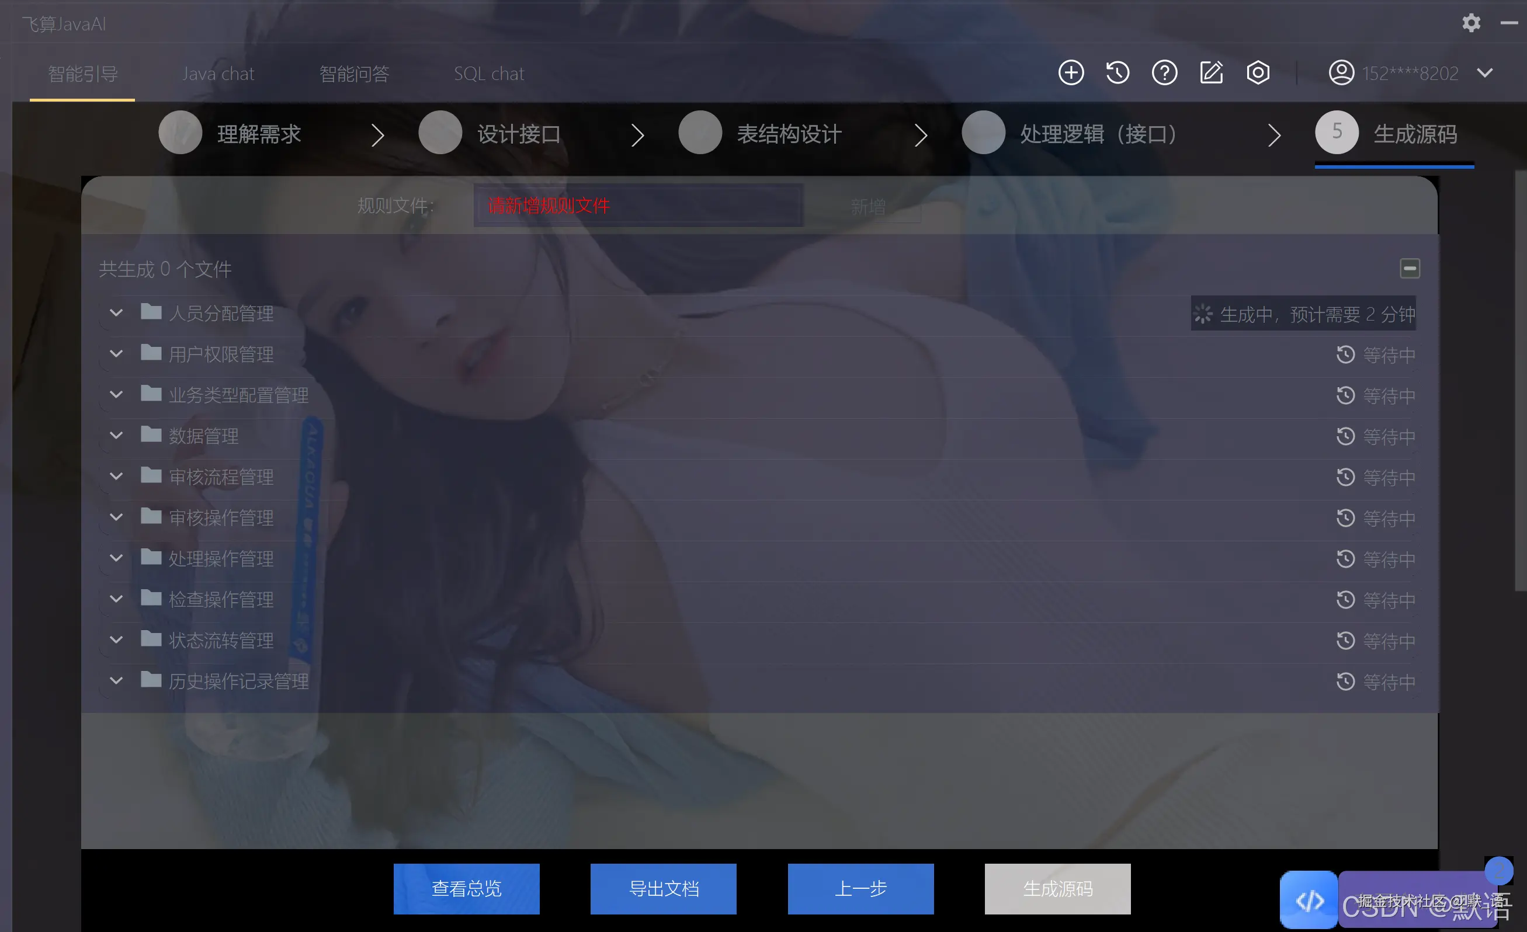
Task: Collapse the 人员分配管理 folder
Action: point(116,313)
